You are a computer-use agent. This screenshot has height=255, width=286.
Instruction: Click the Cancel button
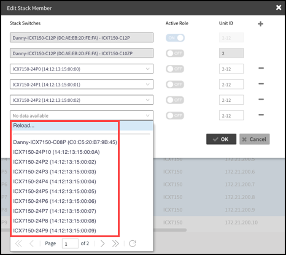pos(255,139)
